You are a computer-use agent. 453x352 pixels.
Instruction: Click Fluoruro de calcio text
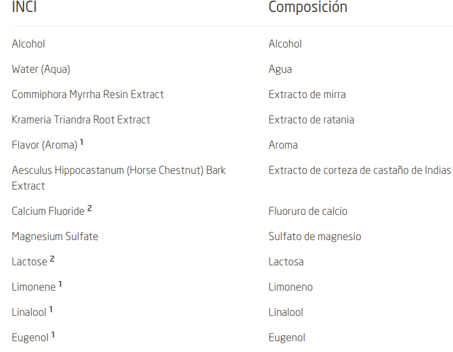coord(308,211)
